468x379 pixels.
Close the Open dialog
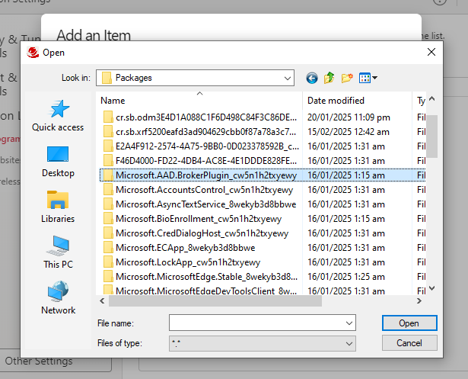(431, 52)
